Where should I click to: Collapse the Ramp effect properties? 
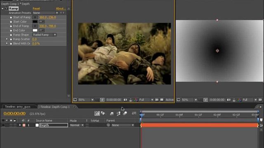2,9
